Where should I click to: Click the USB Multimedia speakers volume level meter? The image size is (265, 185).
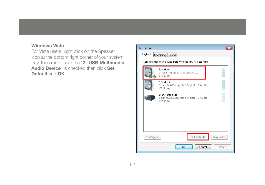point(223,72)
